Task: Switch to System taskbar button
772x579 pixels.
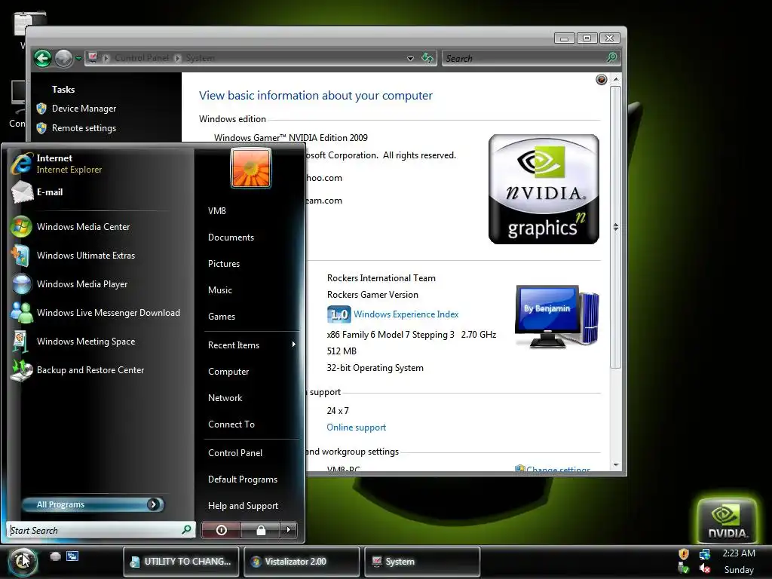Action: point(422,561)
